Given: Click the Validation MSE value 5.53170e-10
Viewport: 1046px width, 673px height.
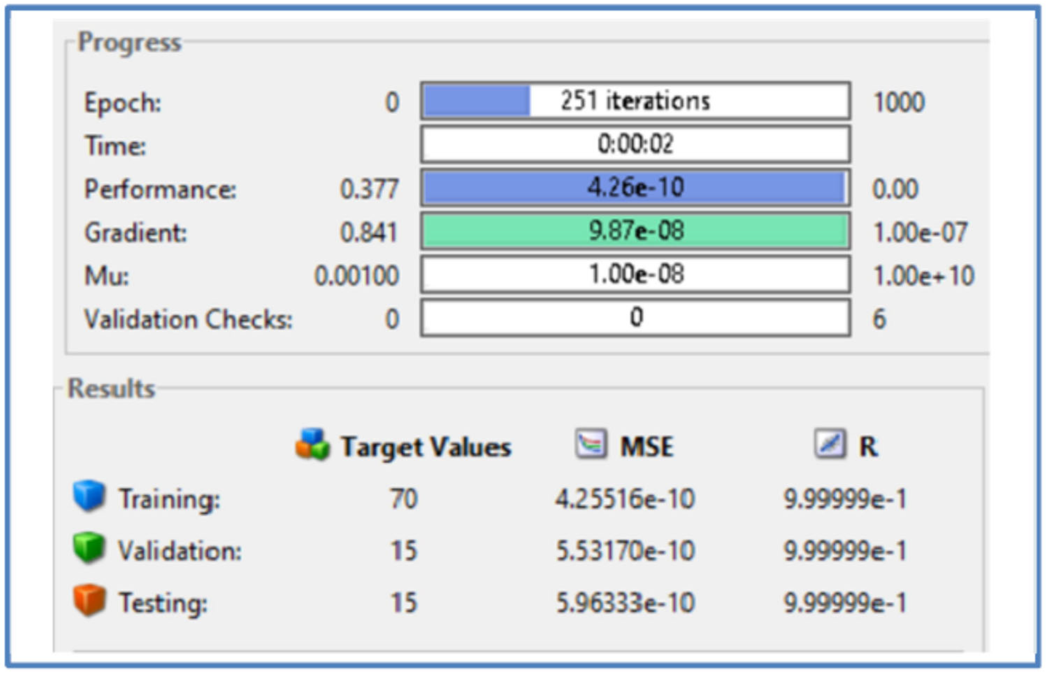Looking at the screenshot, I should 625,550.
